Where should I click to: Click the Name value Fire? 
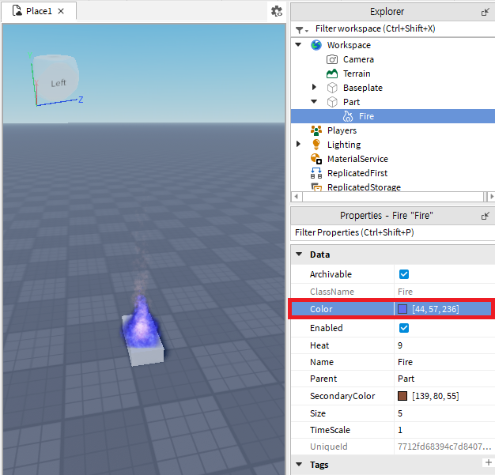(x=405, y=362)
